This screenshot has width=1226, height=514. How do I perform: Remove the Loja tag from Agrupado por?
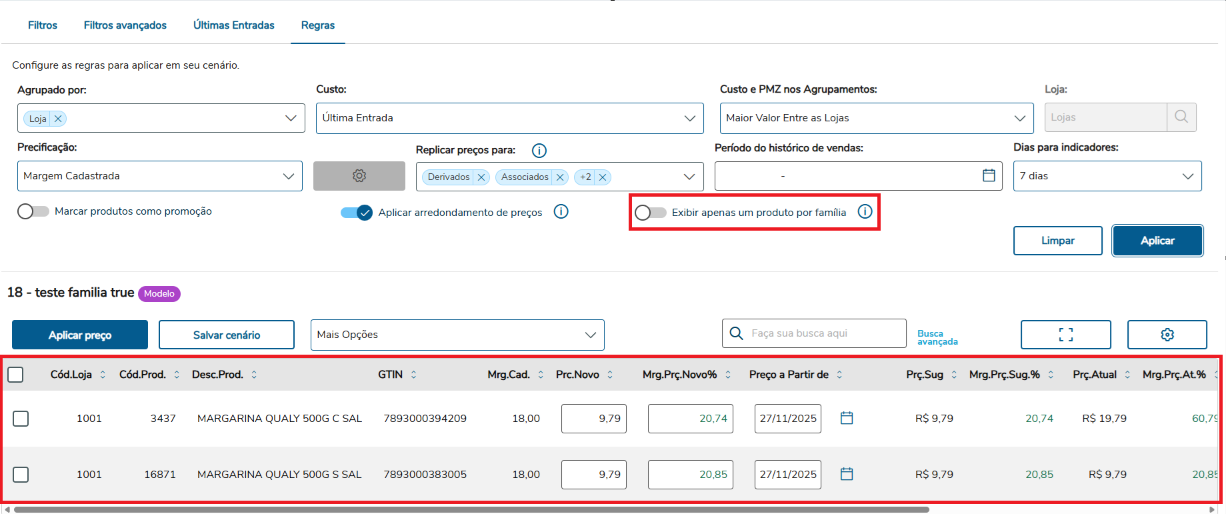(58, 119)
